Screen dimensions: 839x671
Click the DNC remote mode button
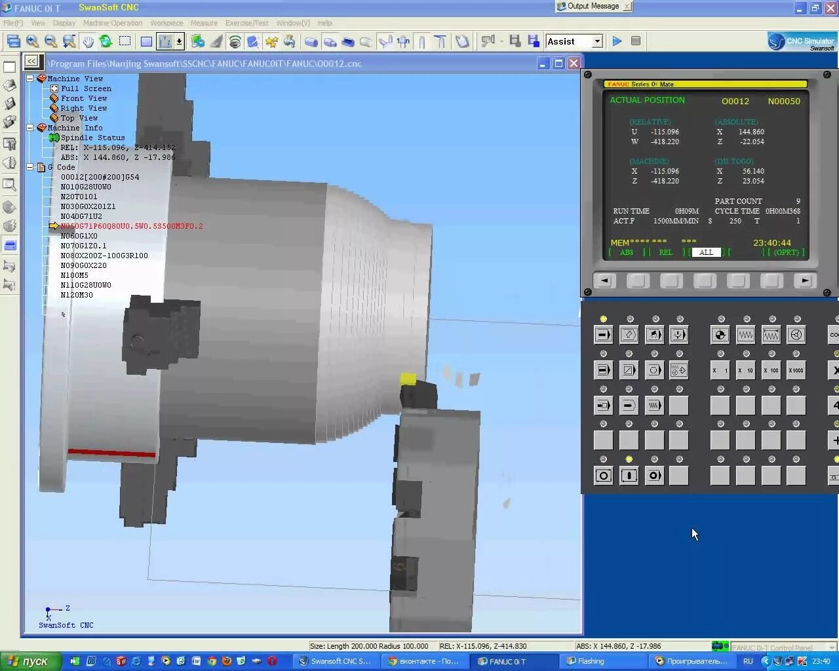click(679, 335)
